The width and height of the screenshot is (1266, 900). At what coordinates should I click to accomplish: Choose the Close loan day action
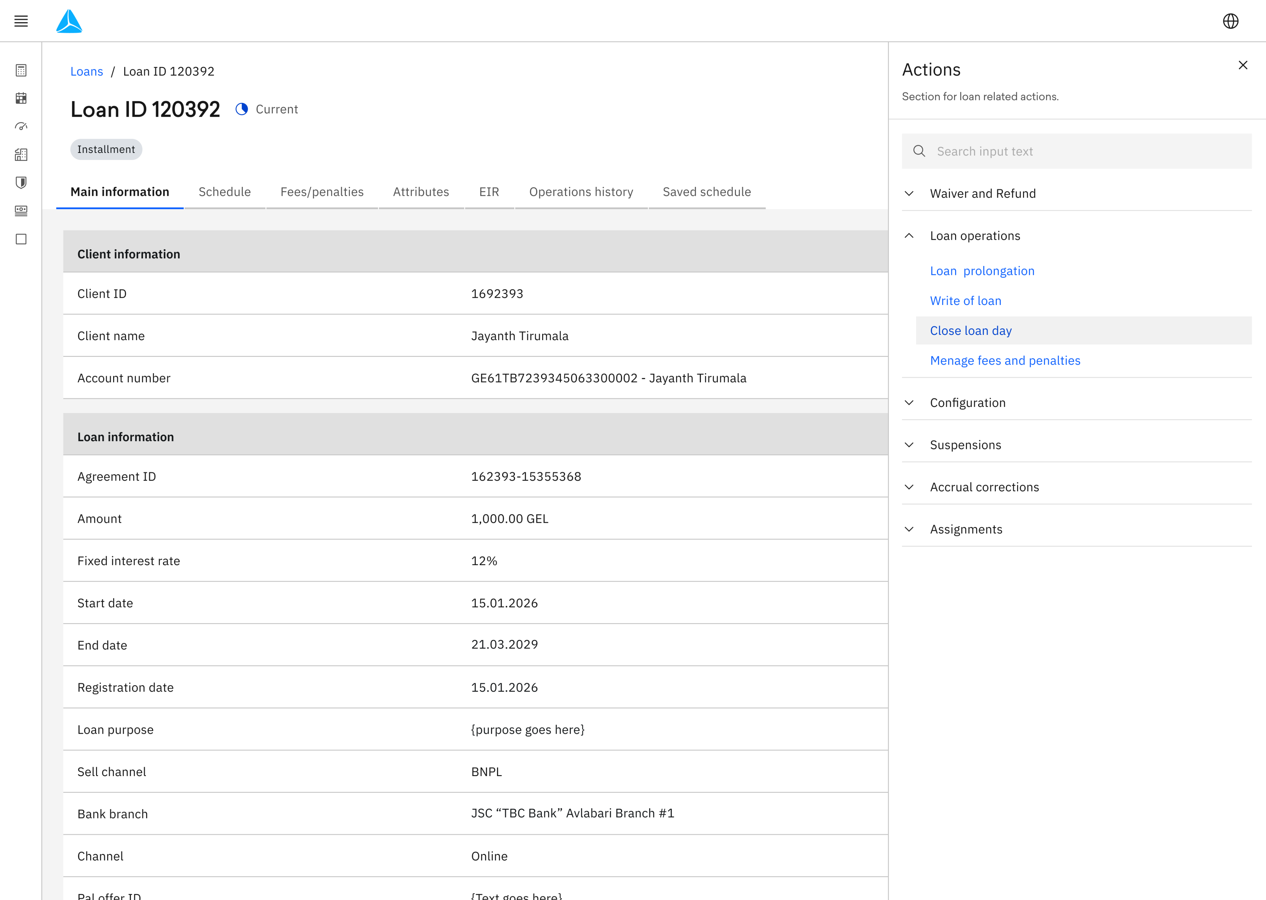1084,330
